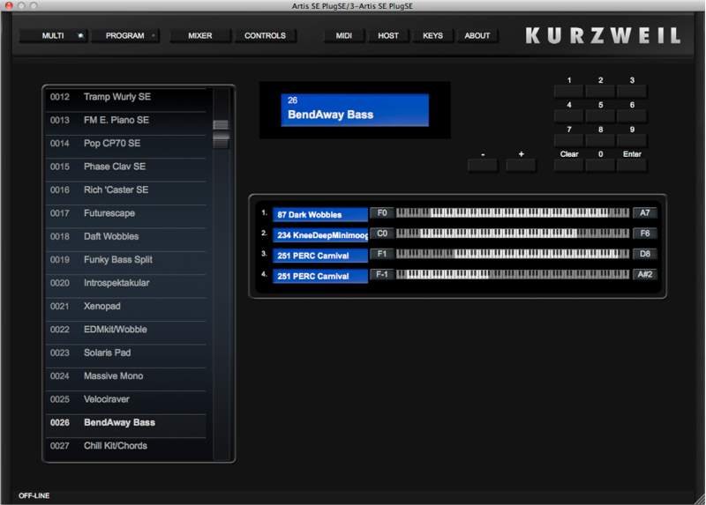Open the MIDI settings page
The width and height of the screenshot is (706, 505).
tap(343, 36)
